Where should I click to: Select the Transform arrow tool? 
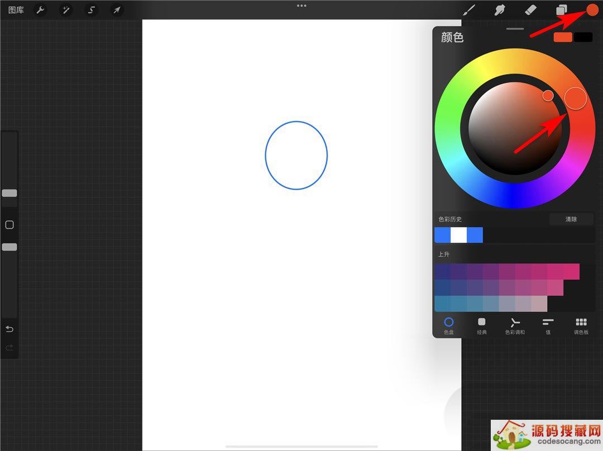[117, 10]
